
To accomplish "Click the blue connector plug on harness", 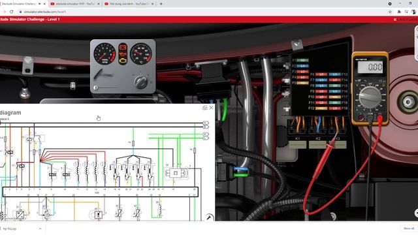I will [241, 169].
